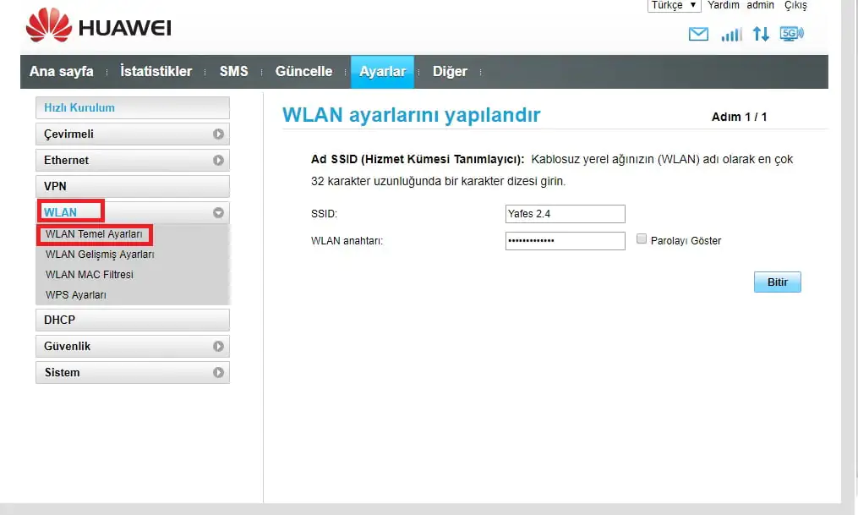Click the 5G network status icon
The image size is (858, 515).
[790, 36]
